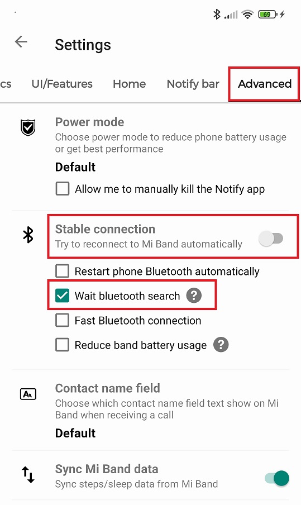Switch to the Notify bar tab

coord(193,84)
